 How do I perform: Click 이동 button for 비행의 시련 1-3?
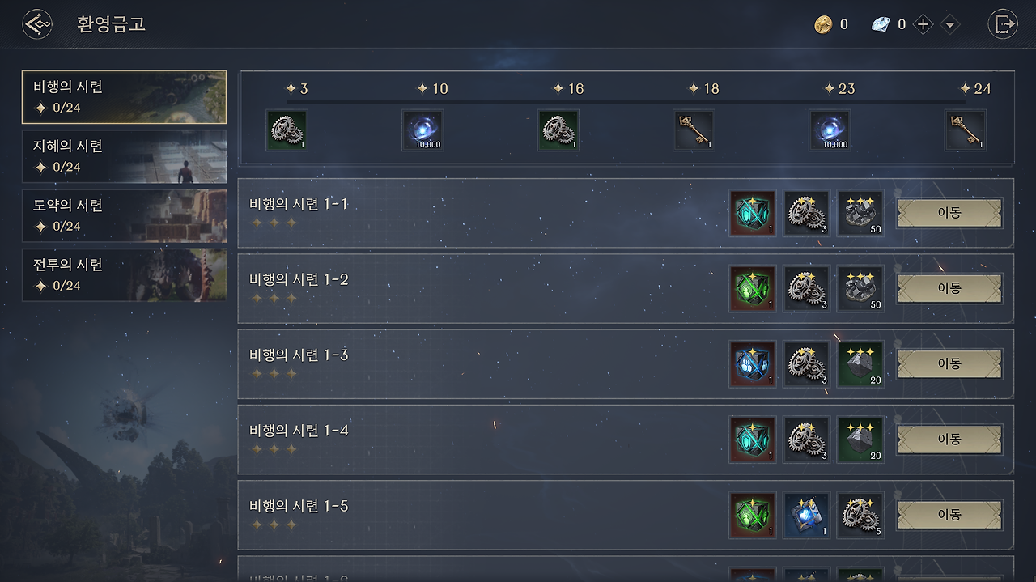[949, 364]
